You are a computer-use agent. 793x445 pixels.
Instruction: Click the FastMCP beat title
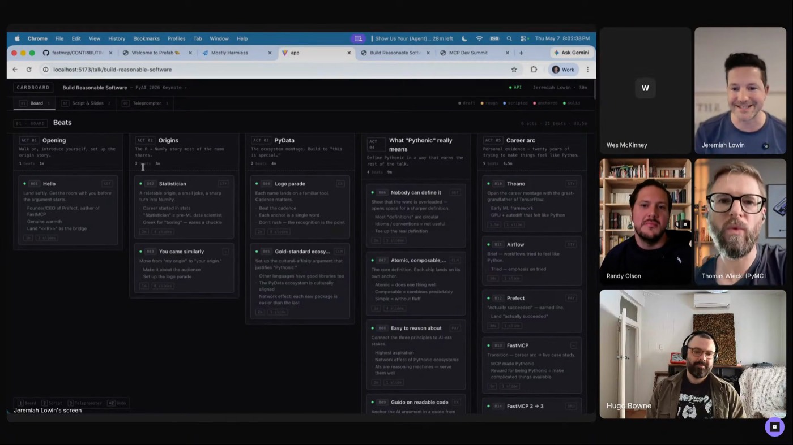518,345
